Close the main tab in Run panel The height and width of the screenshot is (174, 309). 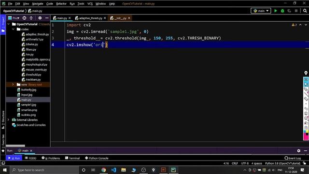pos(31,151)
